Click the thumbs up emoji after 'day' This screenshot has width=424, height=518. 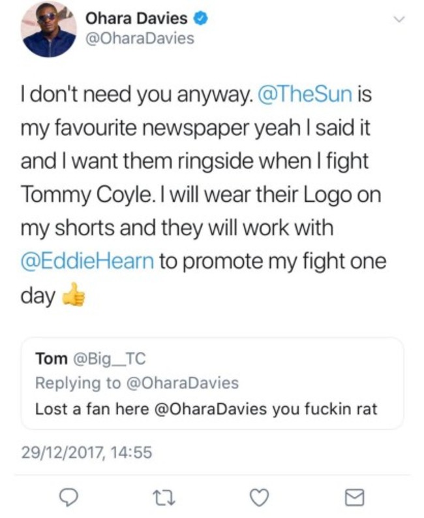[74, 297]
